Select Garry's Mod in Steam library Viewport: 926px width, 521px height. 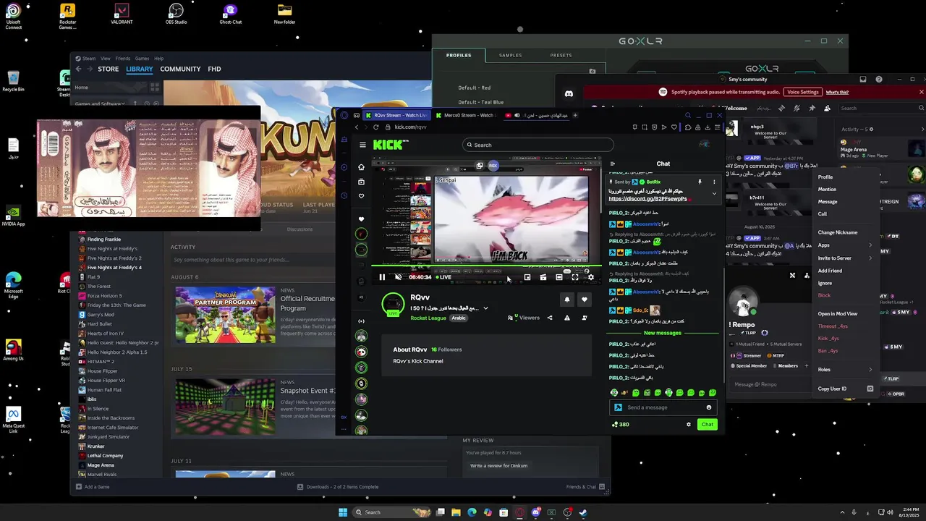(x=101, y=315)
